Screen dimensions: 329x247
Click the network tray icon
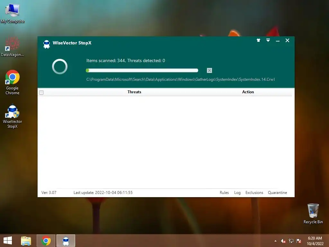(291, 241)
